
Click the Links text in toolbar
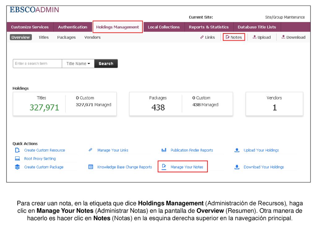coord(210,37)
